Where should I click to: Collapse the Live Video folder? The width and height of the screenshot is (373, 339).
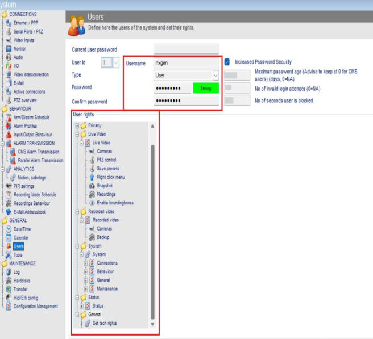[77, 134]
